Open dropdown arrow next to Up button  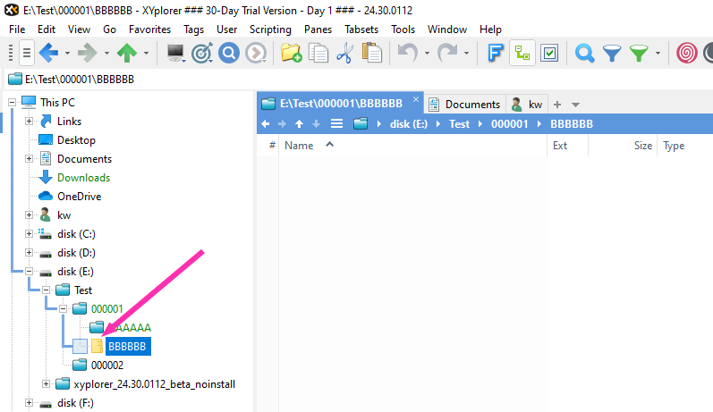146,53
